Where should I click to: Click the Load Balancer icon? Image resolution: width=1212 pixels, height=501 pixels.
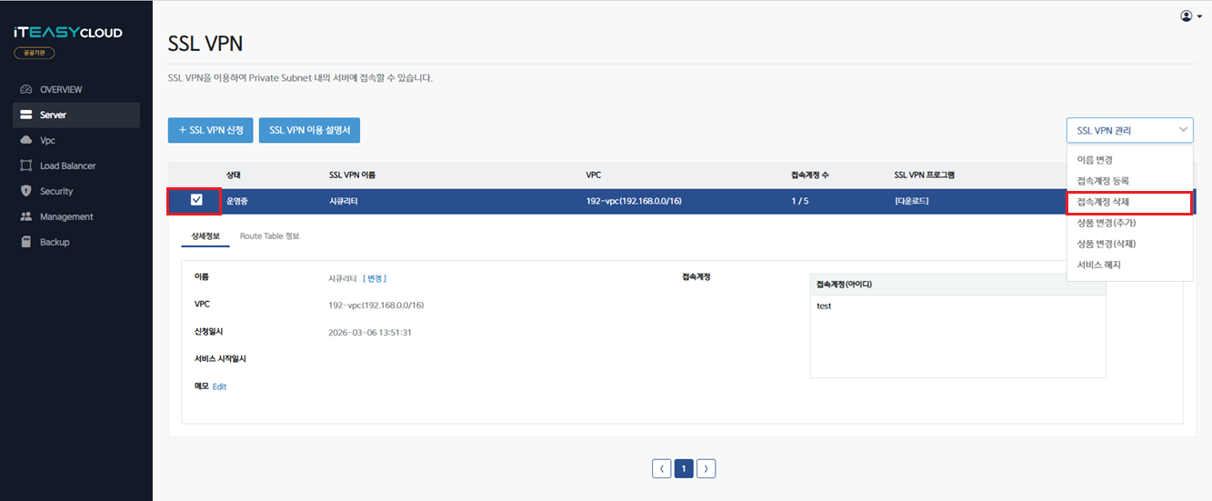coord(25,165)
